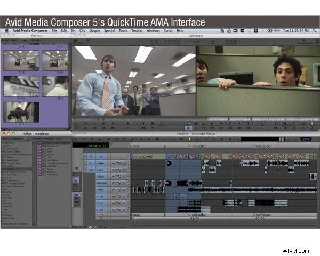This screenshot has width=320, height=256.
Task: Click the Spotlight search icon
Action: [x=314, y=30]
